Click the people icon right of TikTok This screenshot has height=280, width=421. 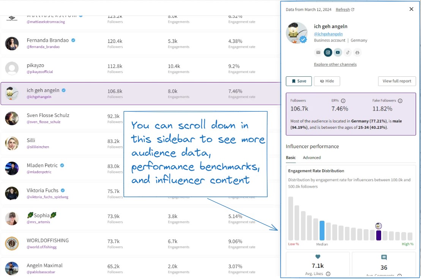[357, 52]
